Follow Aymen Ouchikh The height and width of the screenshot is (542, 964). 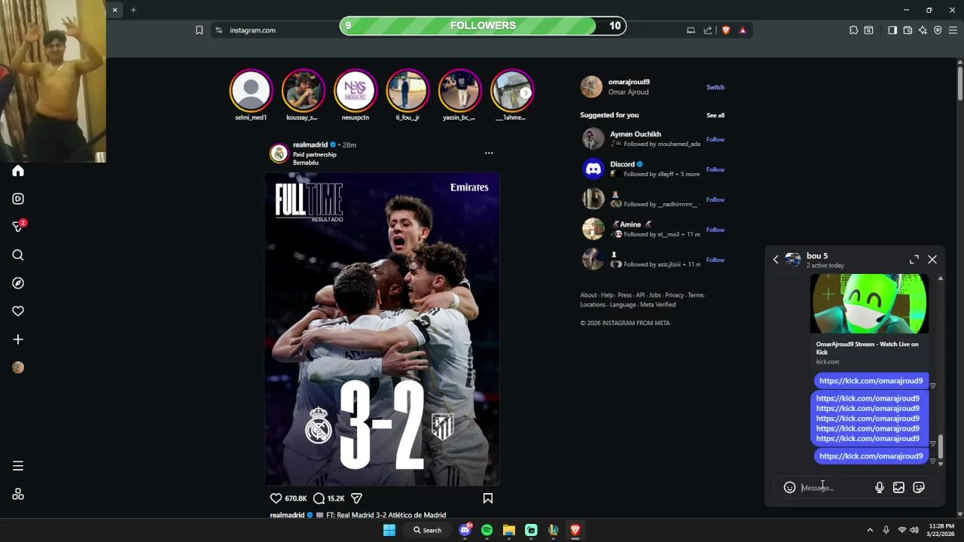(x=715, y=139)
